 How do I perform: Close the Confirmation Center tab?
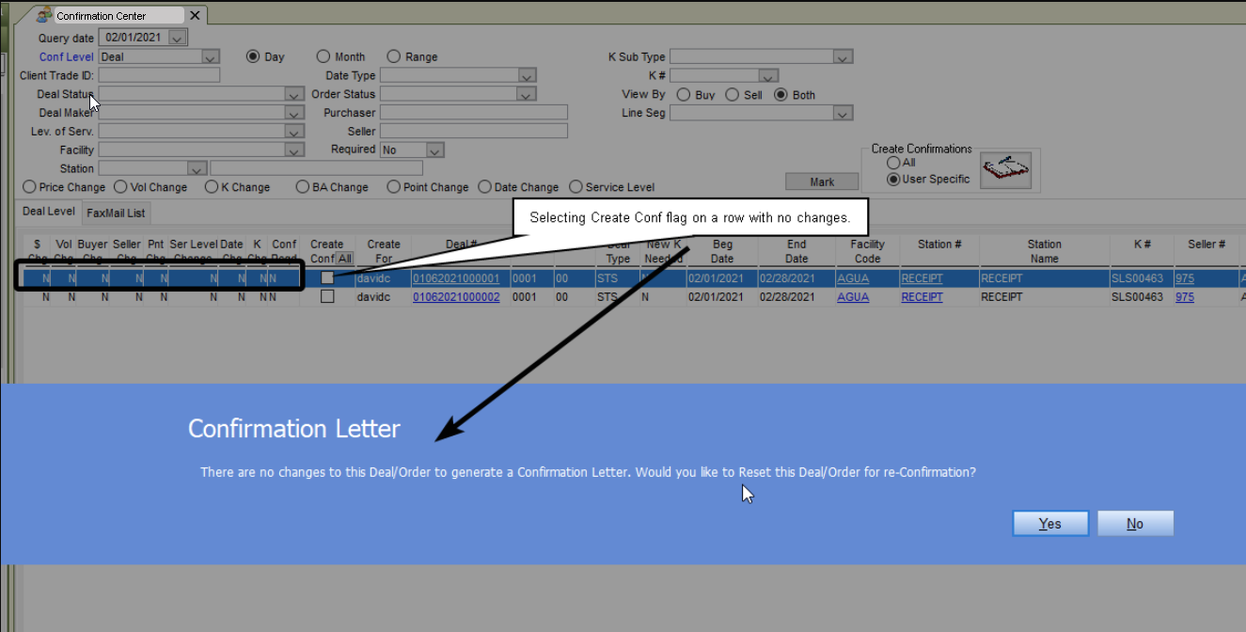195,16
